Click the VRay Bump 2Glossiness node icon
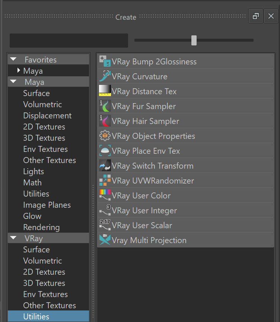The image size is (280, 322). point(105,61)
